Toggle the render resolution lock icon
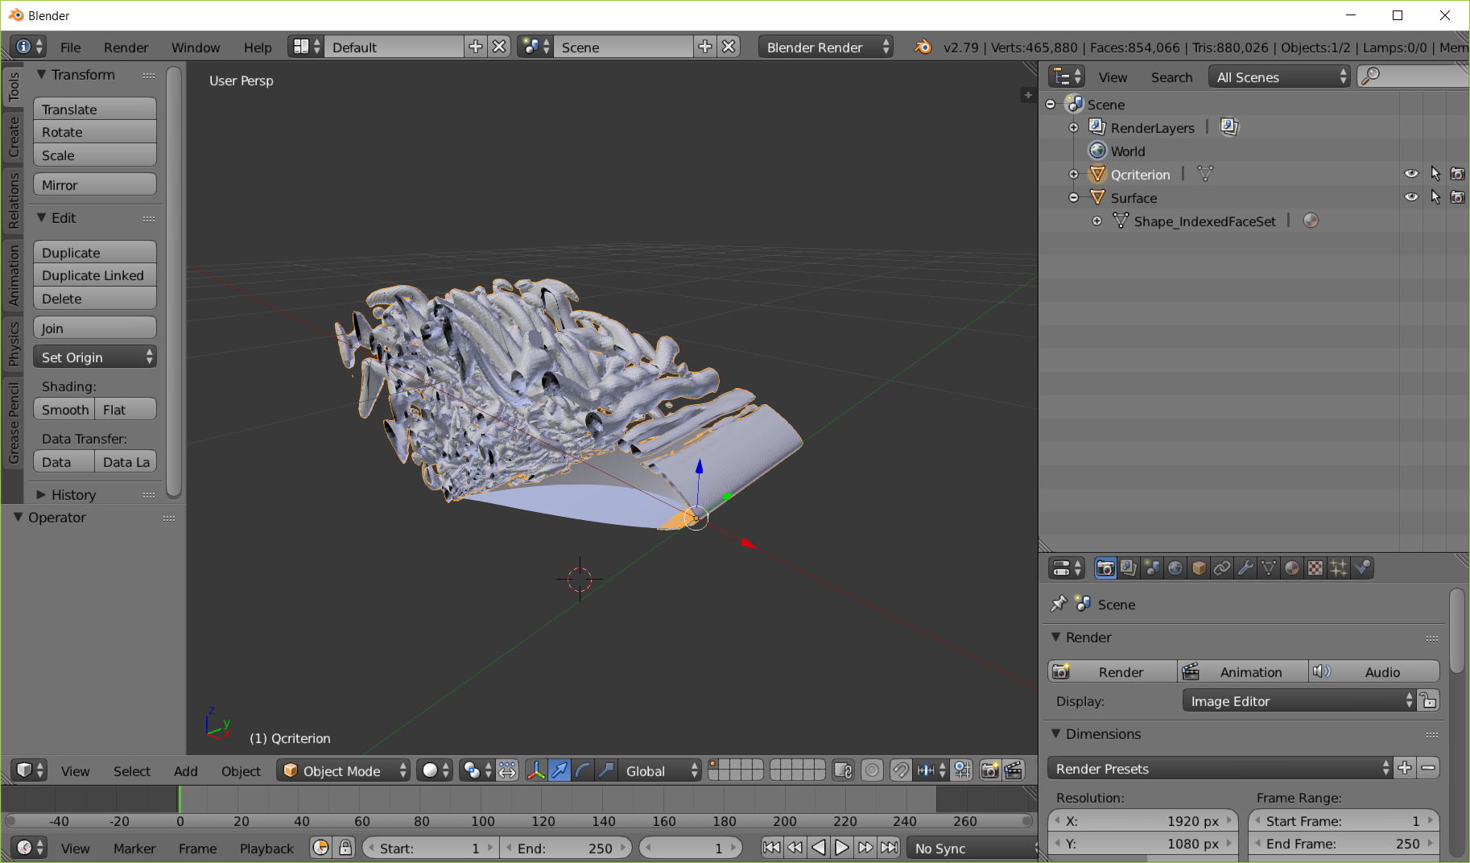1470x863 pixels. pyautogui.click(x=1430, y=700)
